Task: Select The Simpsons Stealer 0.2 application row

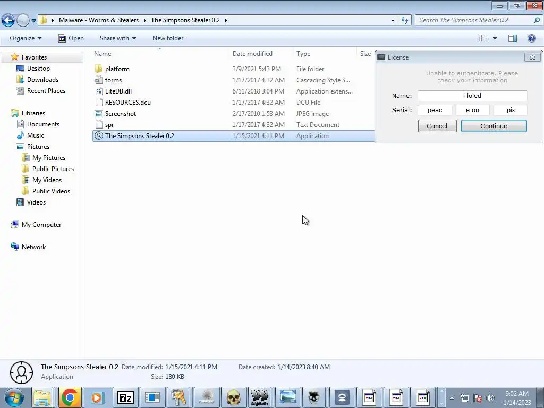Action: pyautogui.click(x=234, y=136)
